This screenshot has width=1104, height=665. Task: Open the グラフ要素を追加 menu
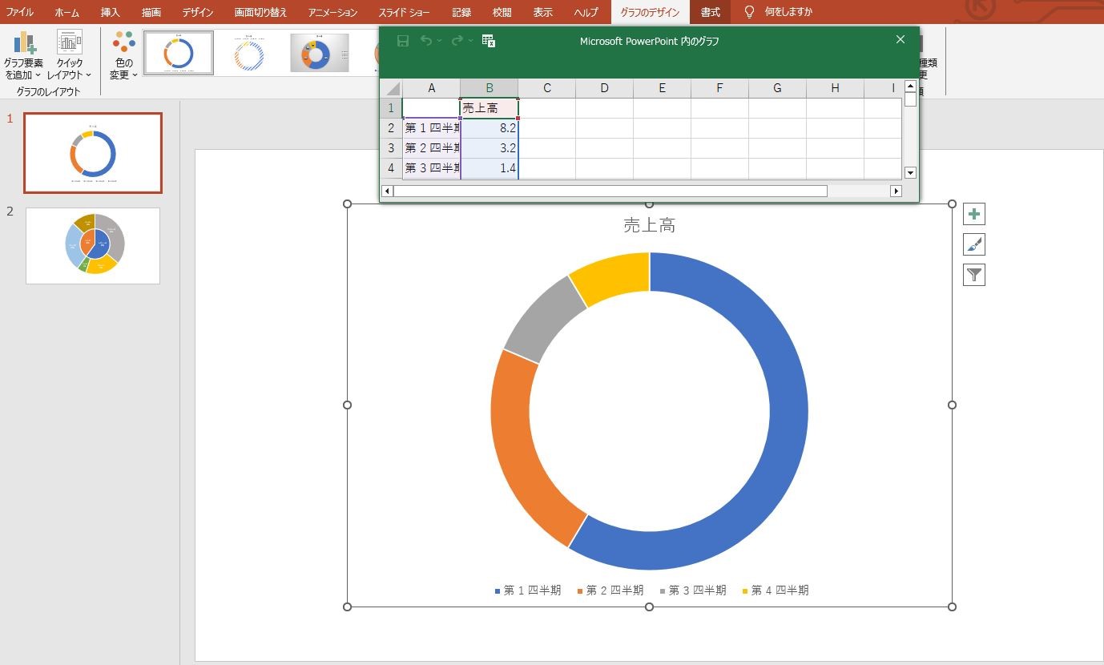24,54
